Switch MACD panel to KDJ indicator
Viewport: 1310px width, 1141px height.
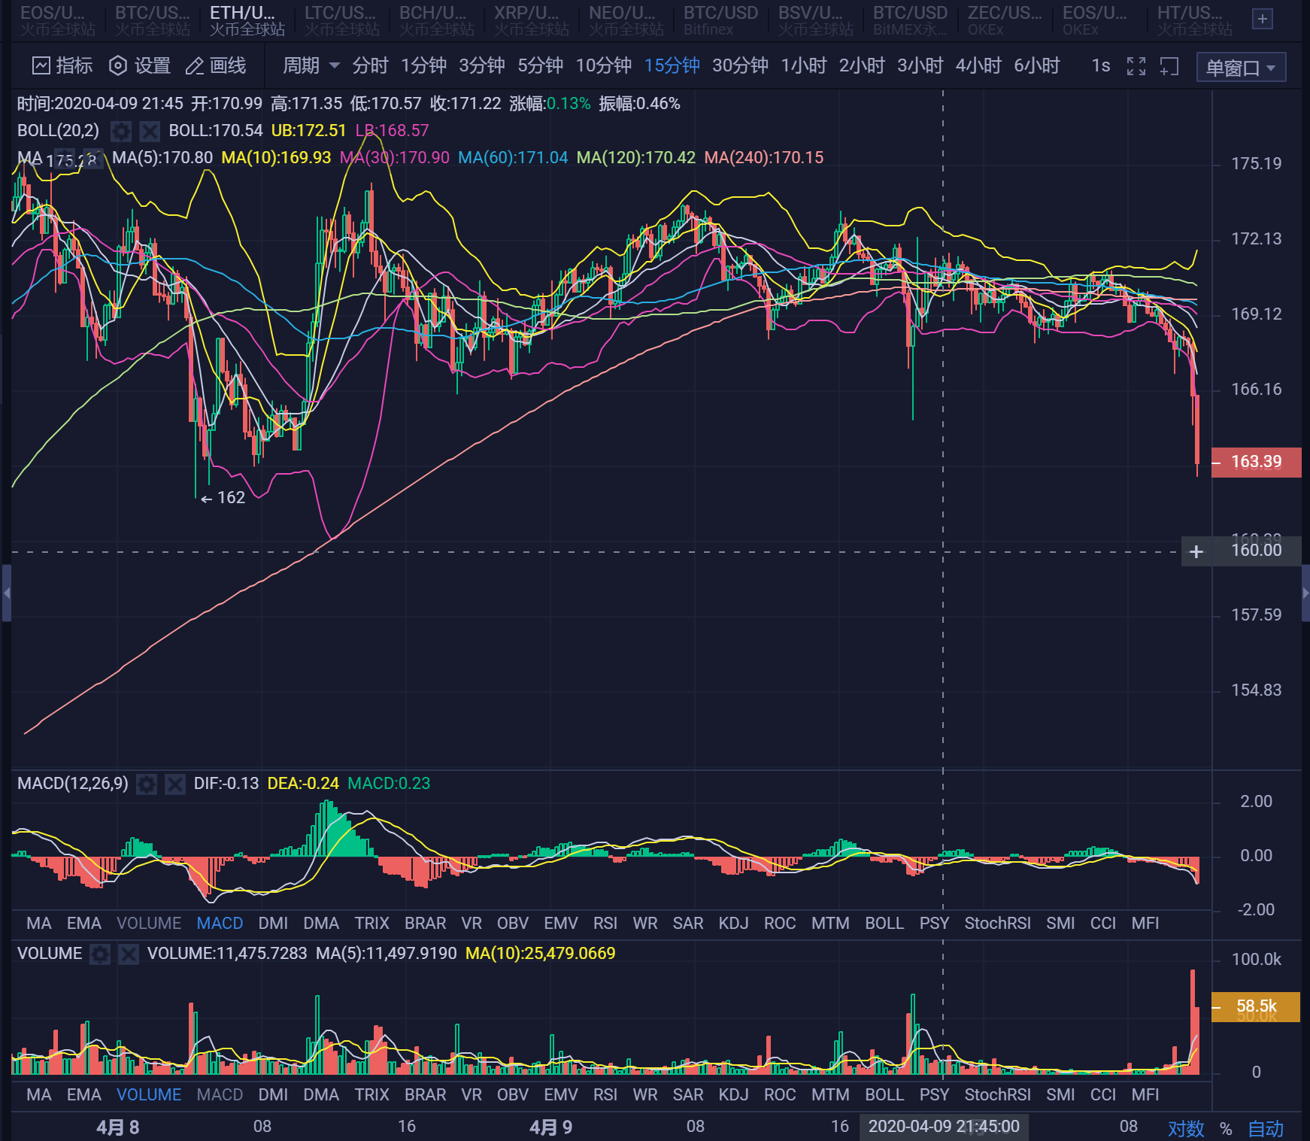point(733,924)
